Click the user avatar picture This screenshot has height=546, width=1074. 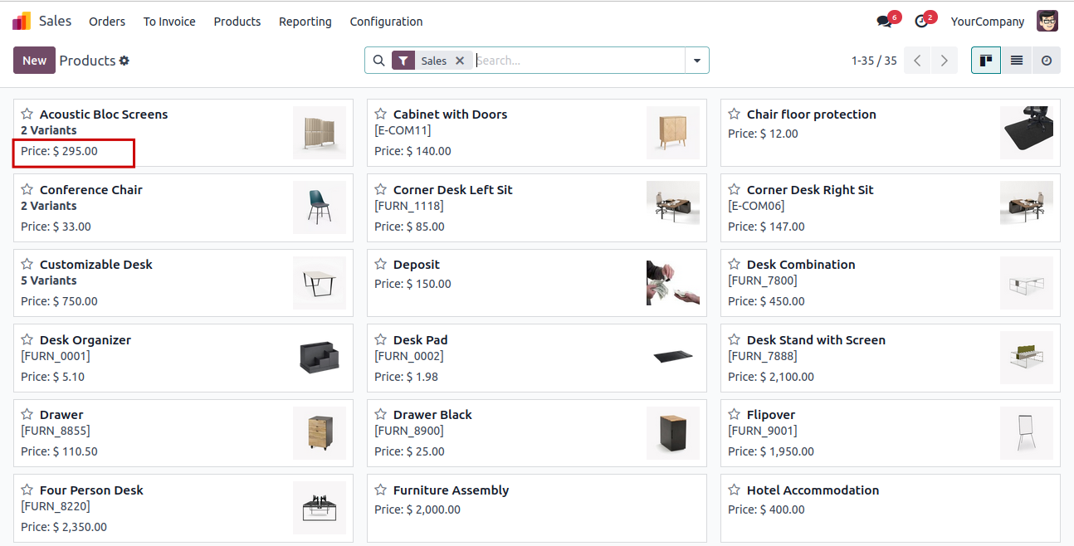pyautogui.click(x=1047, y=22)
